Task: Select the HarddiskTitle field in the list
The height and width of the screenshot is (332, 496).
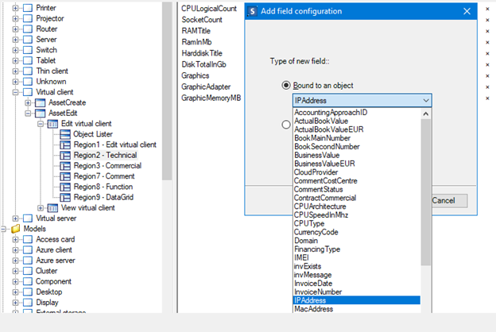Action: pos(202,53)
